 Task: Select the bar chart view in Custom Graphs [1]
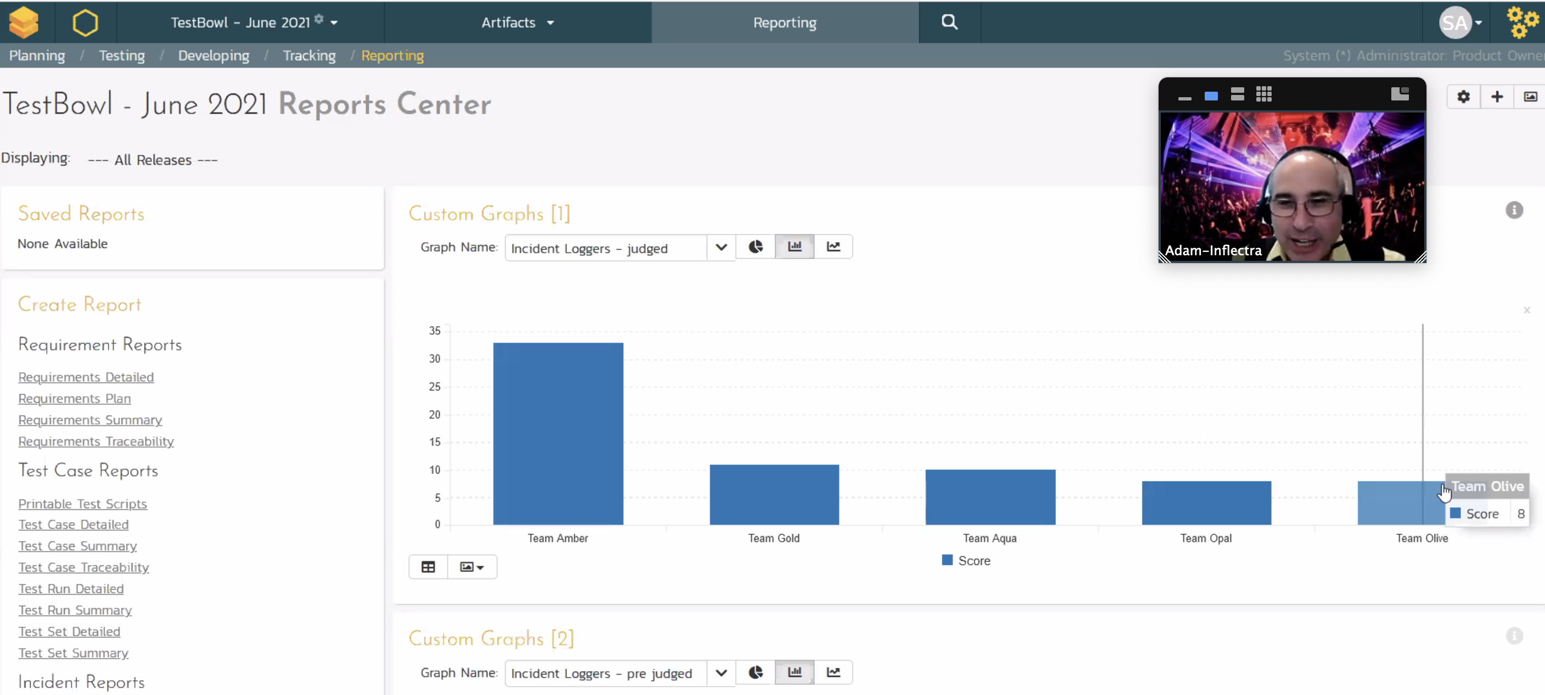point(794,246)
